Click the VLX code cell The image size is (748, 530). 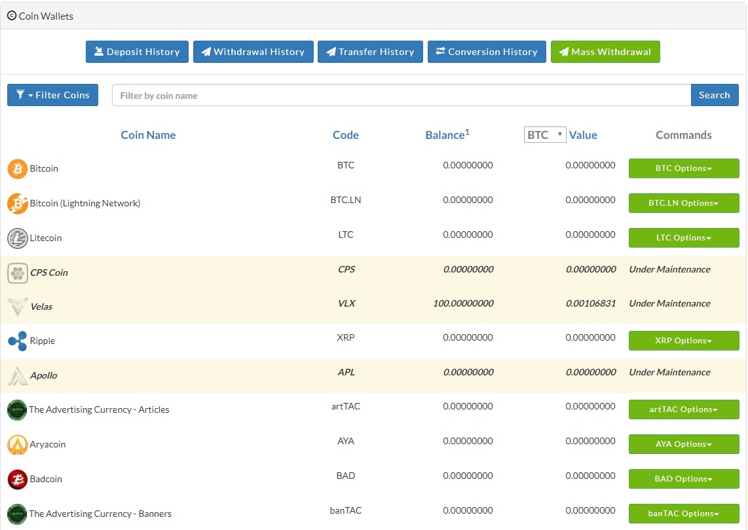click(x=346, y=303)
